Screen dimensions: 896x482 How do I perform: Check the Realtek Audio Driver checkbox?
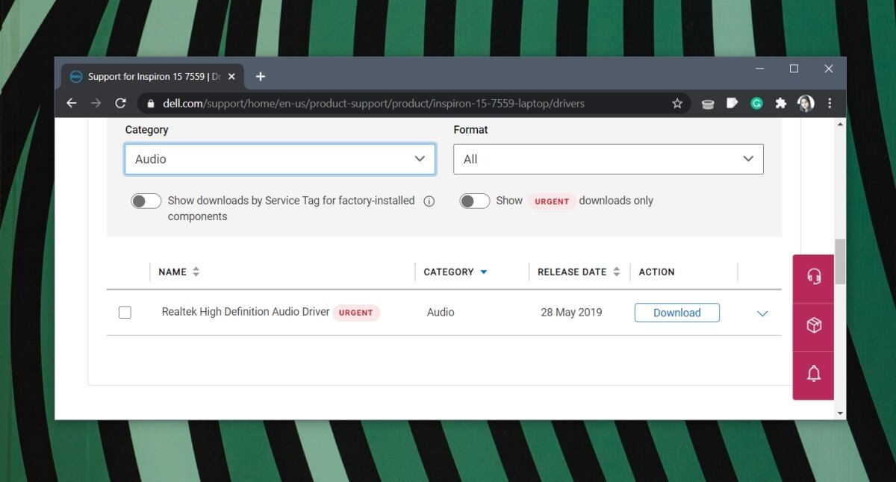125,312
